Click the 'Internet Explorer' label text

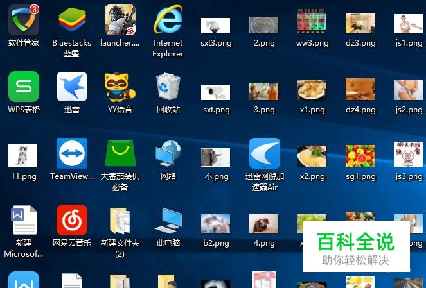pyautogui.click(x=168, y=48)
